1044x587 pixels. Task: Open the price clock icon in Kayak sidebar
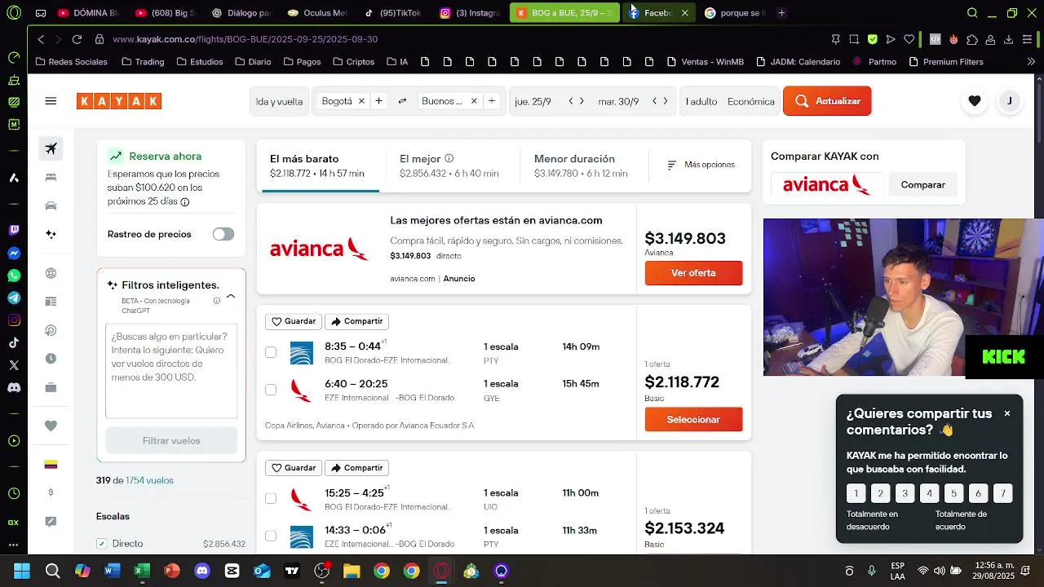(51, 359)
